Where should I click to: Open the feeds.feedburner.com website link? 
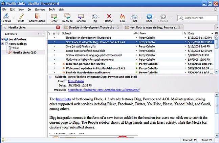point(104,90)
